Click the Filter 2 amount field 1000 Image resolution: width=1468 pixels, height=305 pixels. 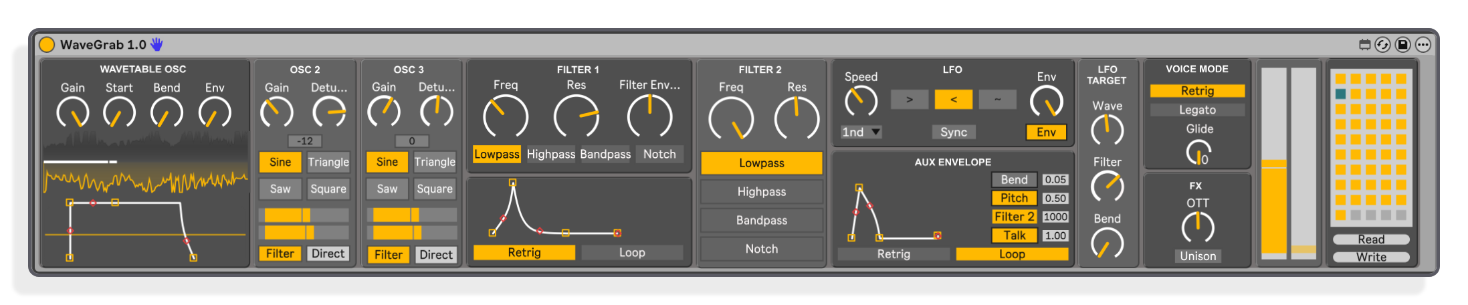tap(1055, 217)
